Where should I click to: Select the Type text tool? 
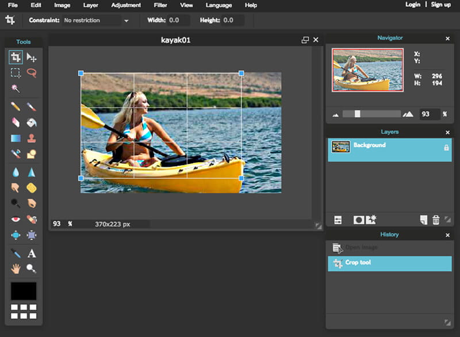pos(32,253)
